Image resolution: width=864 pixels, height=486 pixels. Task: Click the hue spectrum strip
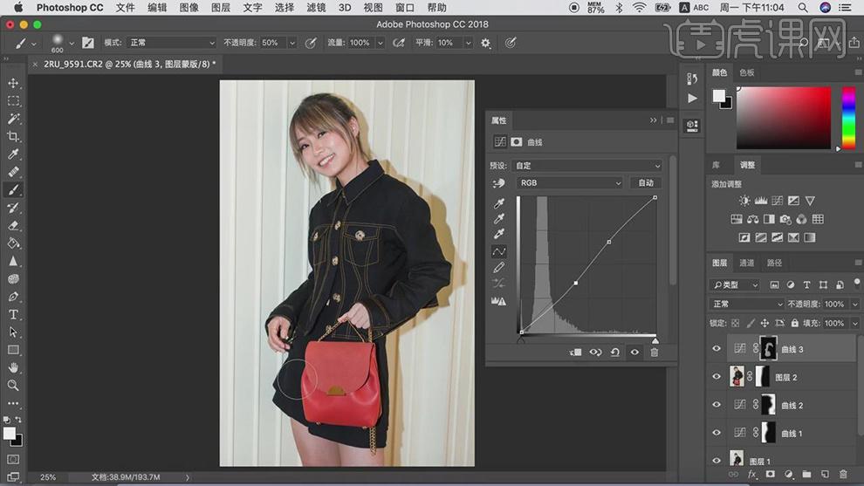[848, 118]
